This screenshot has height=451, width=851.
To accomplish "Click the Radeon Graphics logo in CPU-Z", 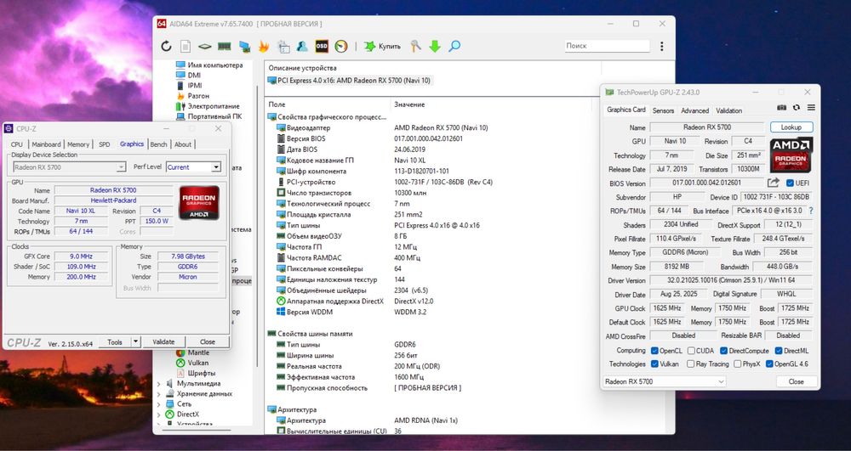I will 199,202.
